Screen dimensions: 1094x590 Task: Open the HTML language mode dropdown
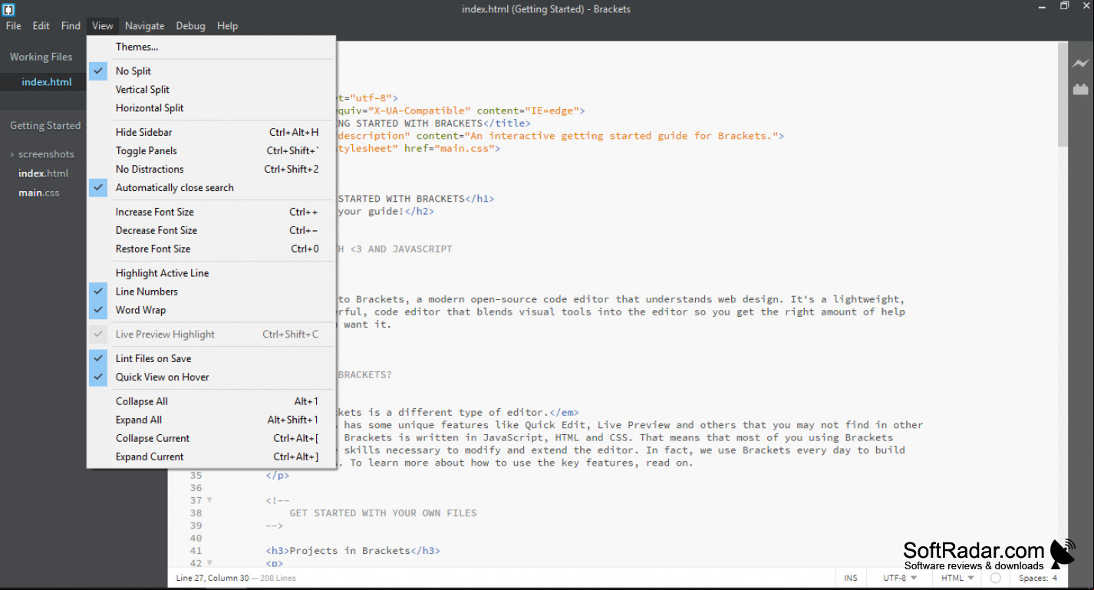(957, 578)
